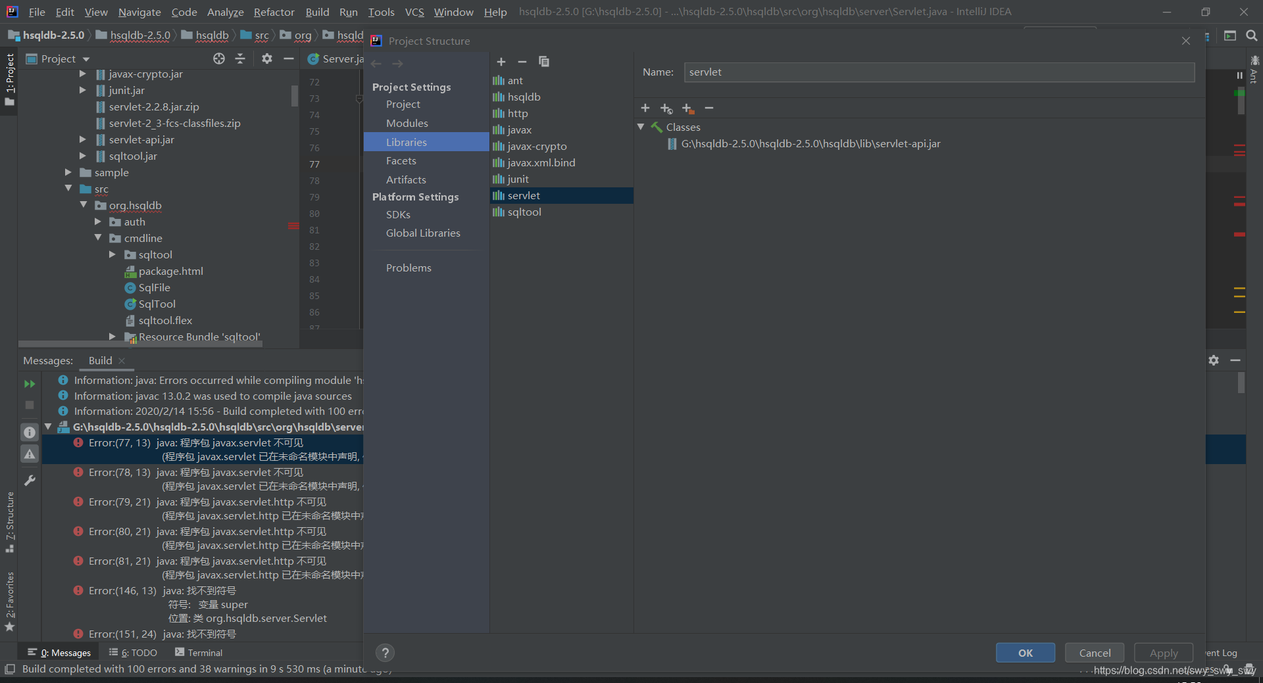Close the Build tab in Messages
This screenshot has width=1263, height=683.
coord(122,361)
